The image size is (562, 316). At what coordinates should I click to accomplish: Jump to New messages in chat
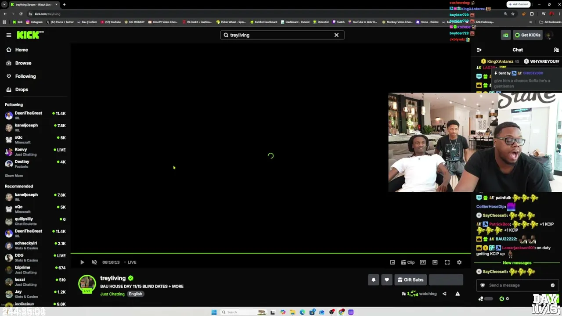coord(517,263)
